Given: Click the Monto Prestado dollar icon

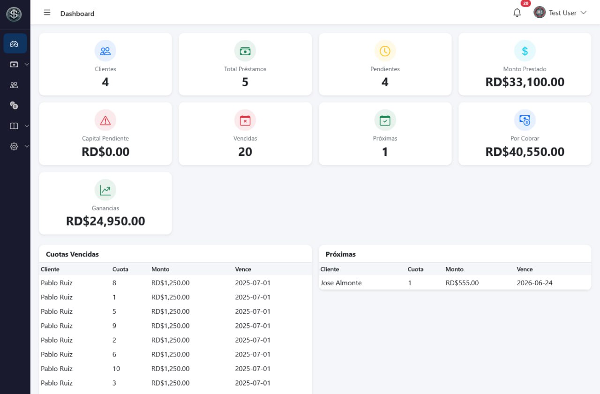Looking at the screenshot, I should click(x=525, y=51).
